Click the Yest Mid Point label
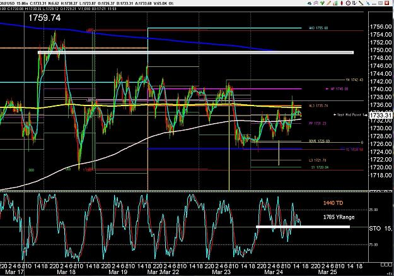The height and width of the screenshot is (276, 394). (349, 115)
